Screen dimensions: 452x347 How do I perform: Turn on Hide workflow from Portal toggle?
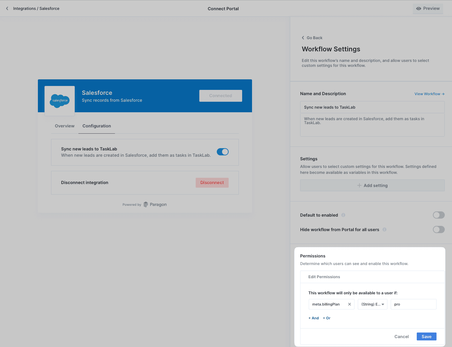pyautogui.click(x=438, y=229)
